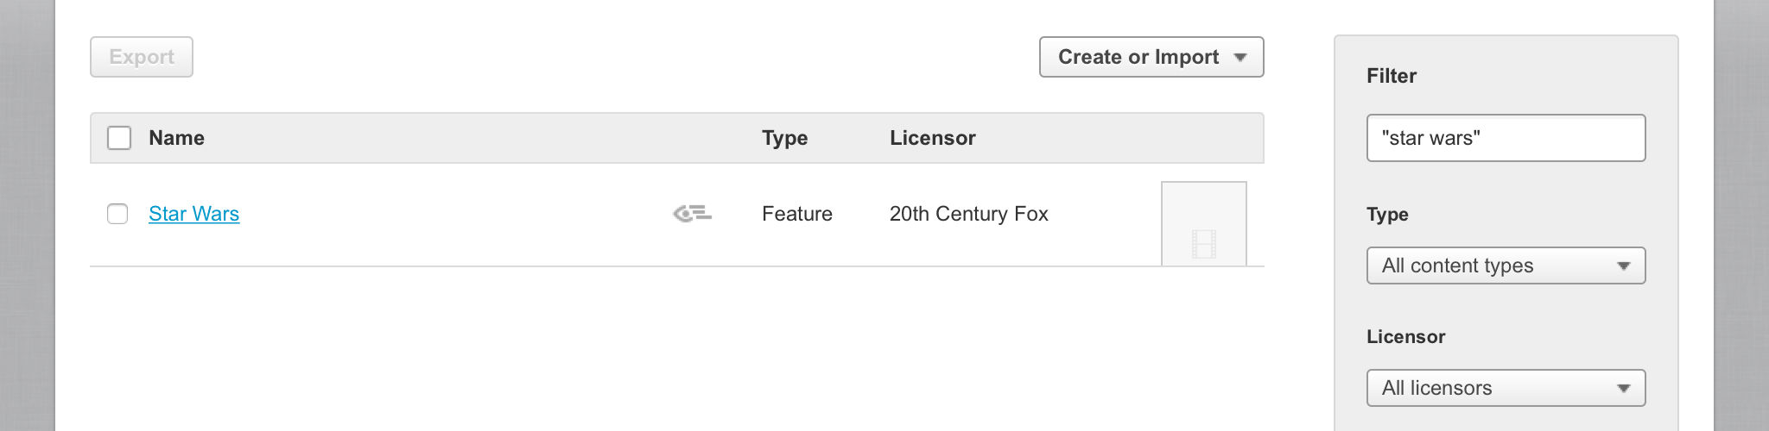The width and height of the screenshot is (1769, 431).
Task: Click the 20th Century Fox licensor text
Action: click(968, 214)
